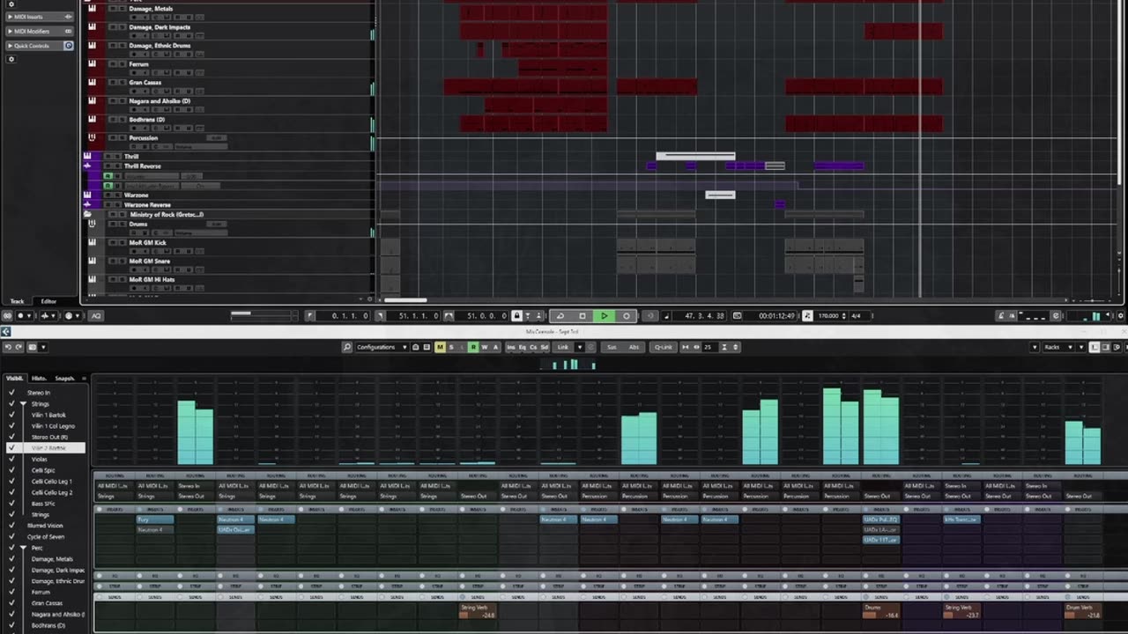This screenshot has width=1128, height=634.
Task: Click the transport Stop button
Action: click(x=582, y=315)
